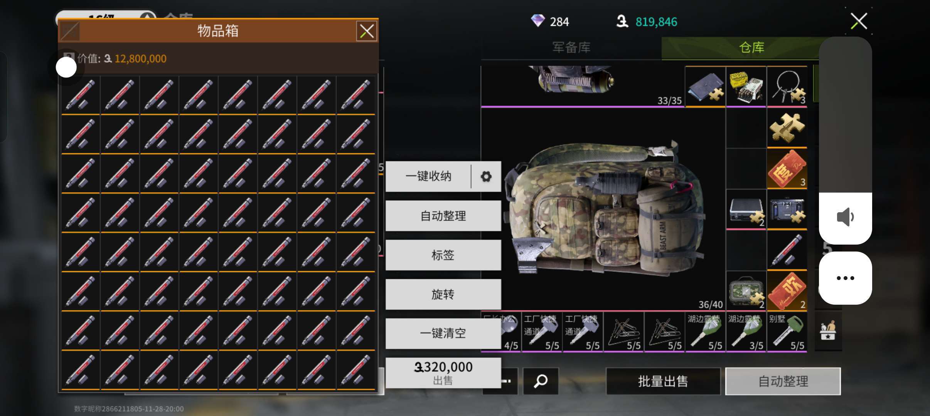
Task: Click the ammo box item
Action: point(746,87)
